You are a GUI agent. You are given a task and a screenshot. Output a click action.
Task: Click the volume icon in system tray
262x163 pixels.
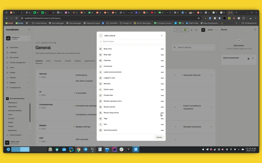click(223, 149)
